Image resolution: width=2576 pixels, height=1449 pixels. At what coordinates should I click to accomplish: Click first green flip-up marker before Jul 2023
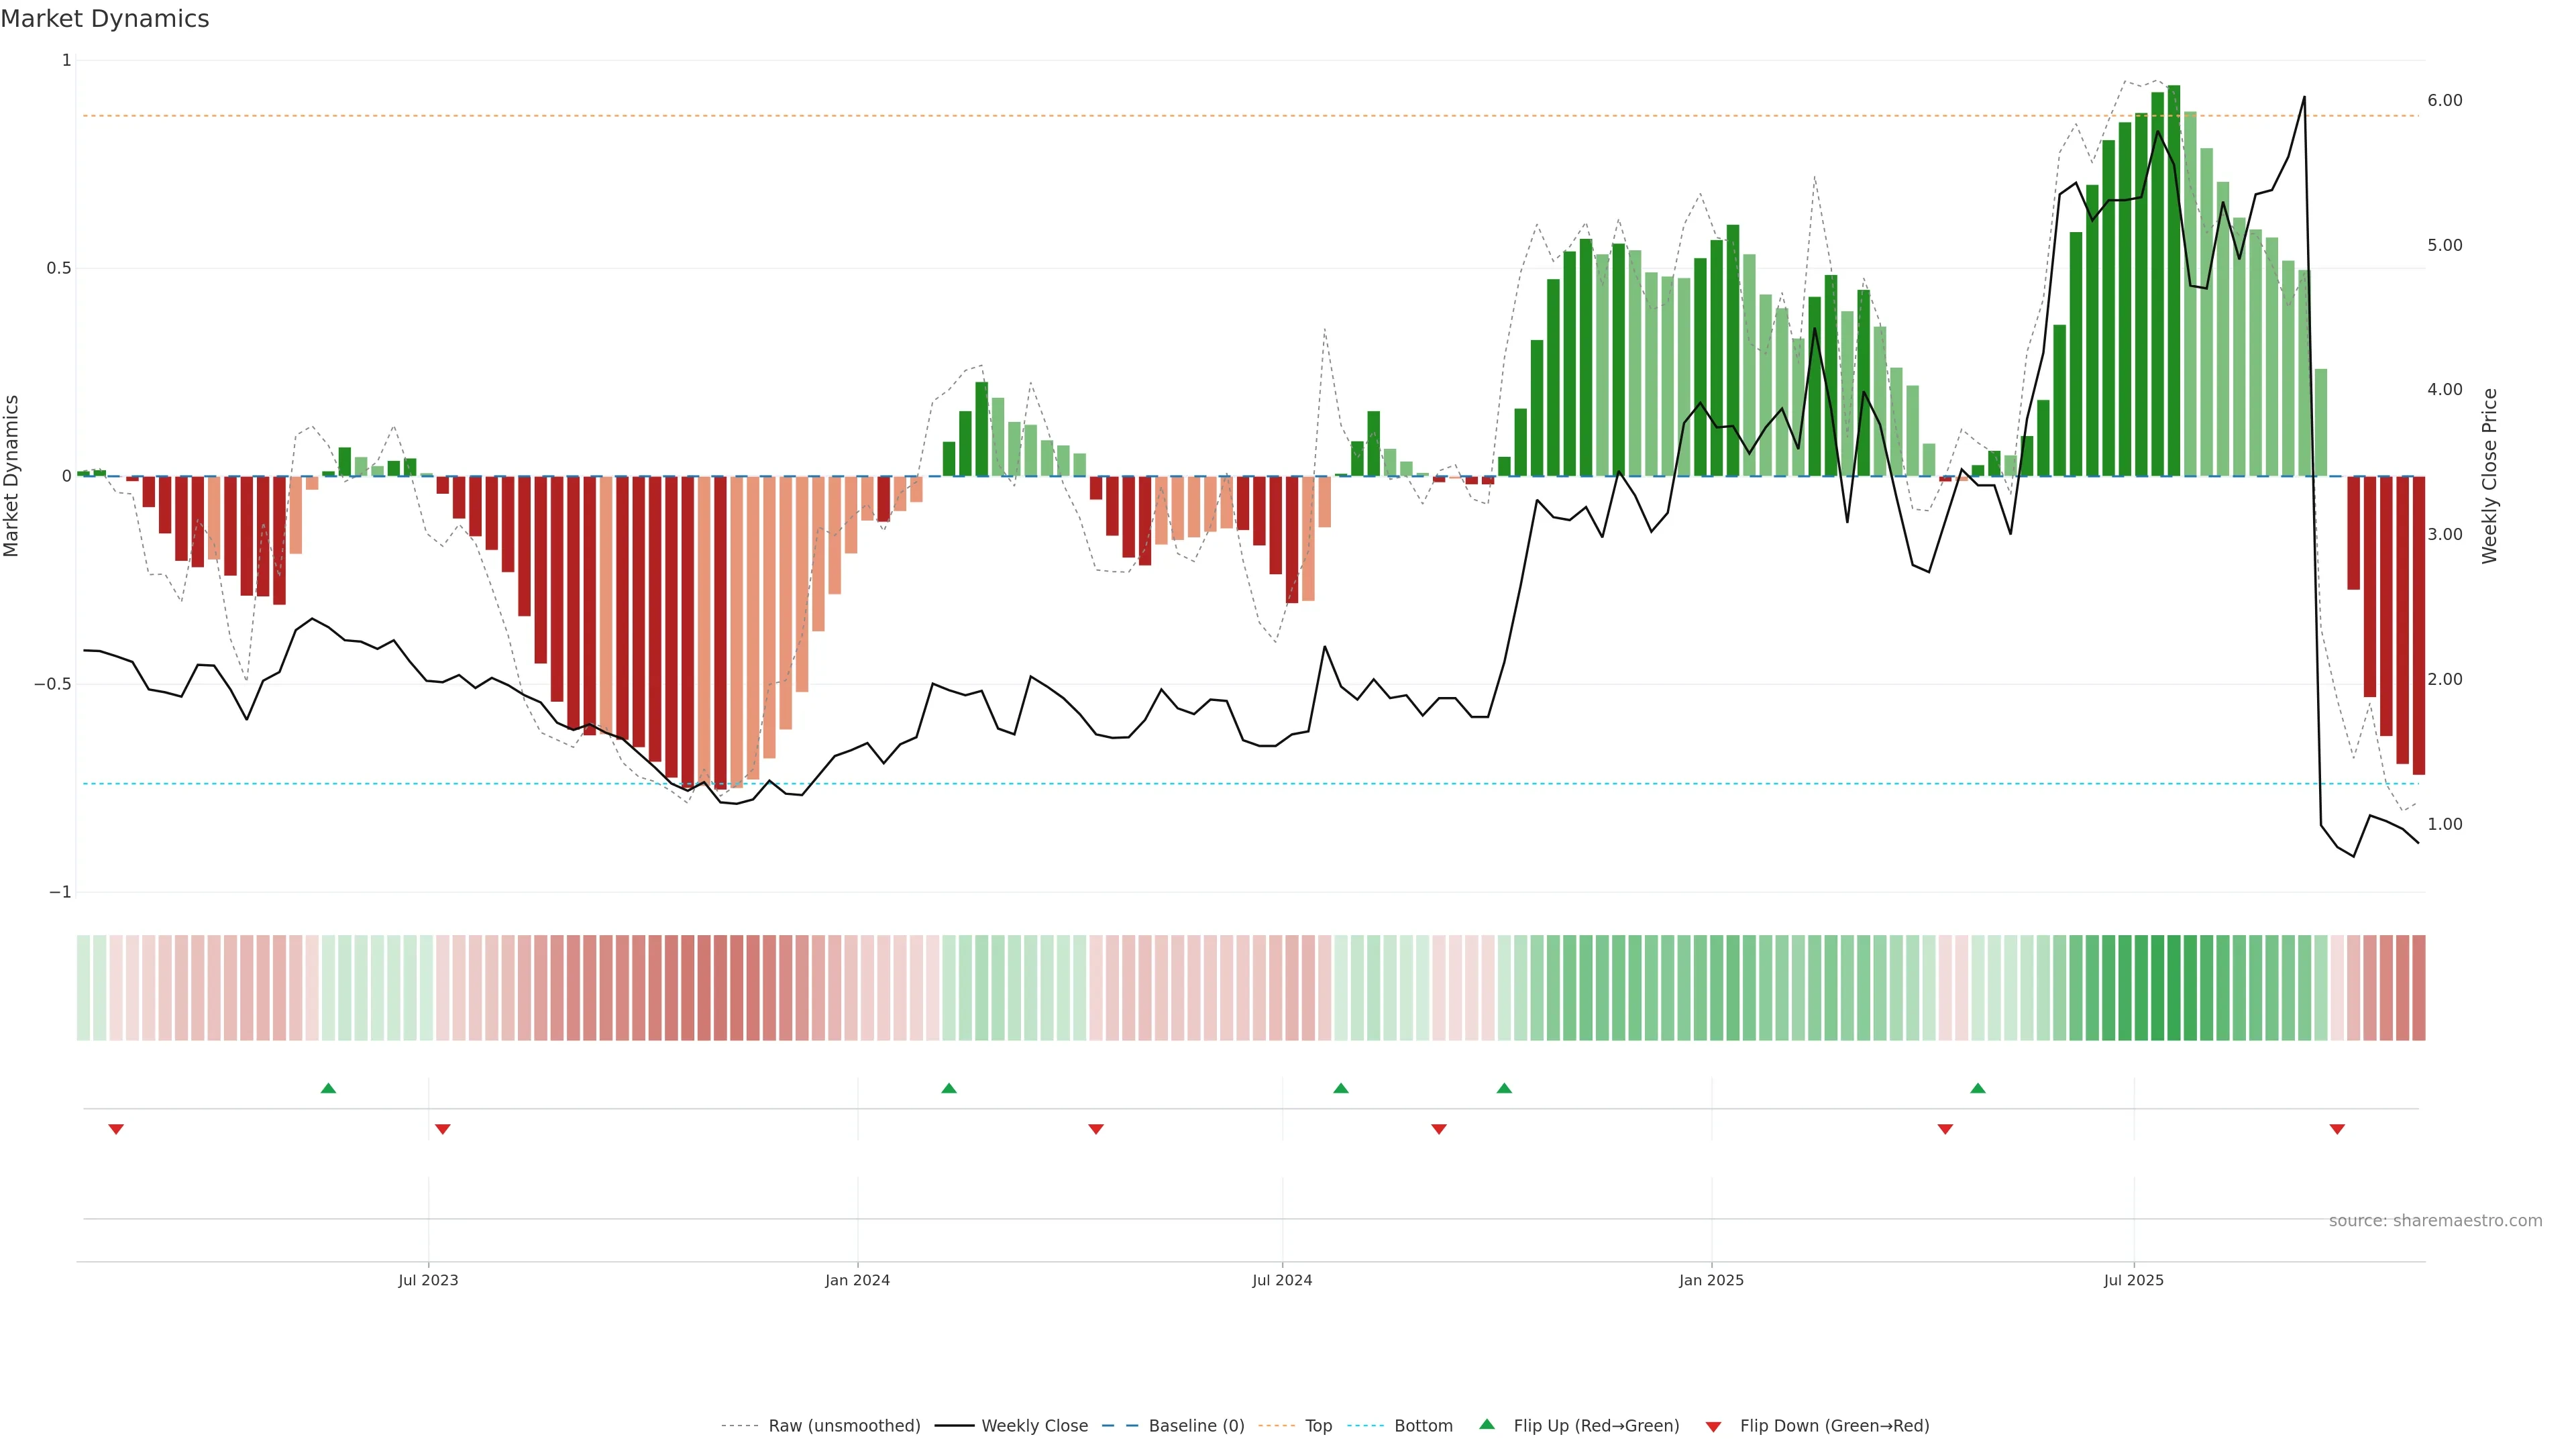[328, 1088]
